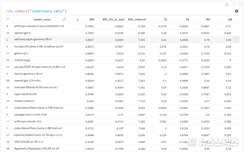244x152 pixels.
Task: Click the FA column header
Action: pyautogui.click(x=187, y=20)
